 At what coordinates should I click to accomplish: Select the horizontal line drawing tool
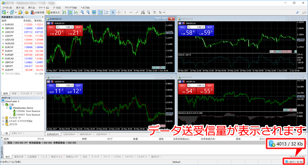point(131,12)
